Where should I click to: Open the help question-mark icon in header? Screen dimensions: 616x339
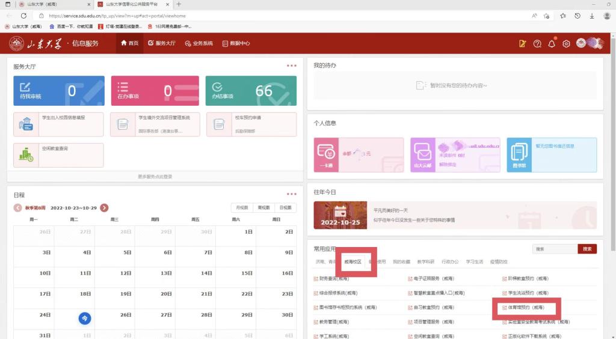pyautogui.click(x=537, y=43)
